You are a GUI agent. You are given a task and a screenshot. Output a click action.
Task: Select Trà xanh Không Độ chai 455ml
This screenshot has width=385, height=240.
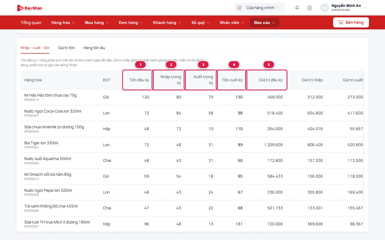pos(51,206)
